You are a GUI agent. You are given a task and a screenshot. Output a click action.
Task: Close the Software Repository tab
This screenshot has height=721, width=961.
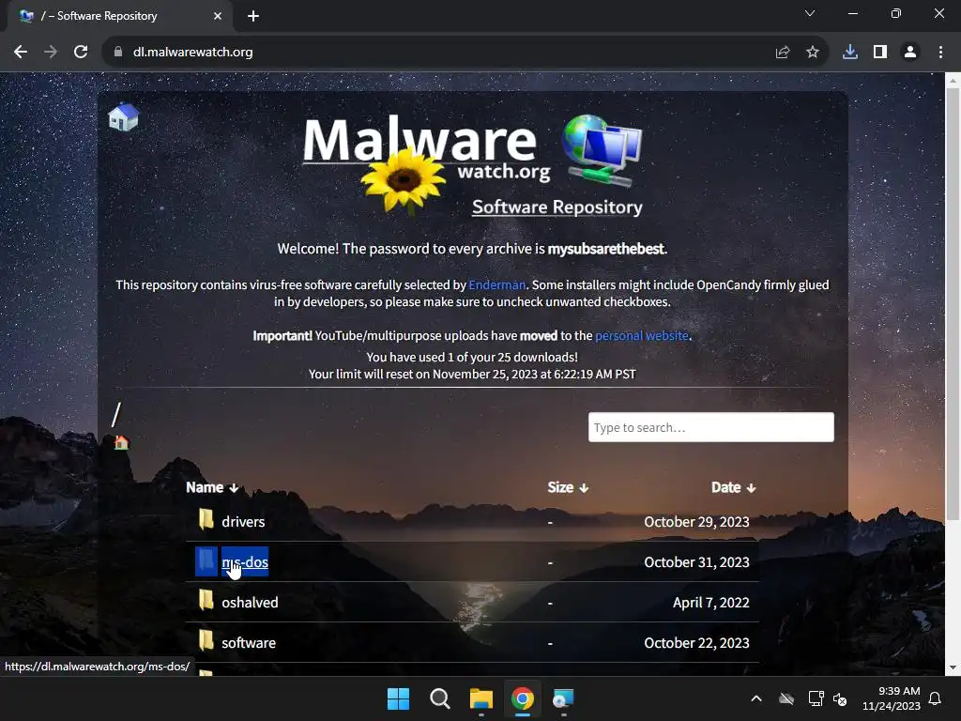218,16
